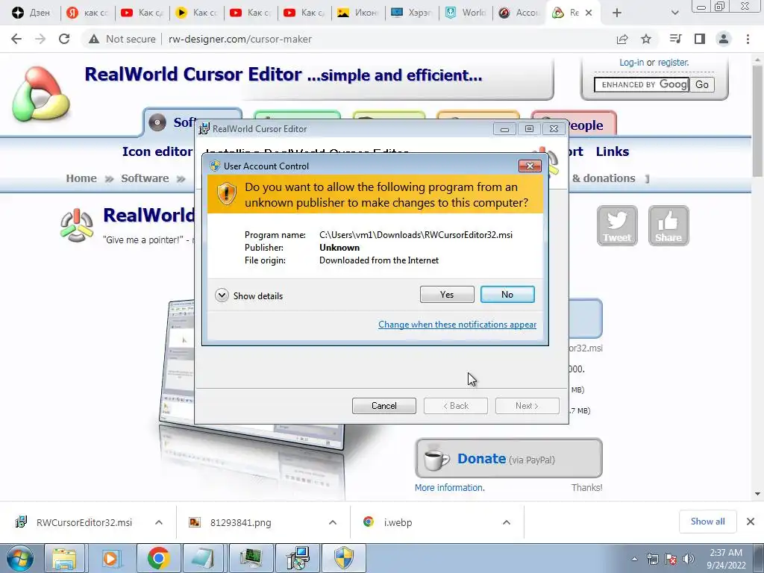Open the media control icon in Chrome
764x573 pixels.
(675, 39)
